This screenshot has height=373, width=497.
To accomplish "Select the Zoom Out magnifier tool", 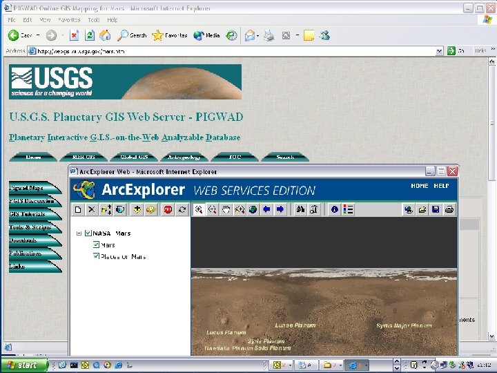I will (x=212, y=209).
